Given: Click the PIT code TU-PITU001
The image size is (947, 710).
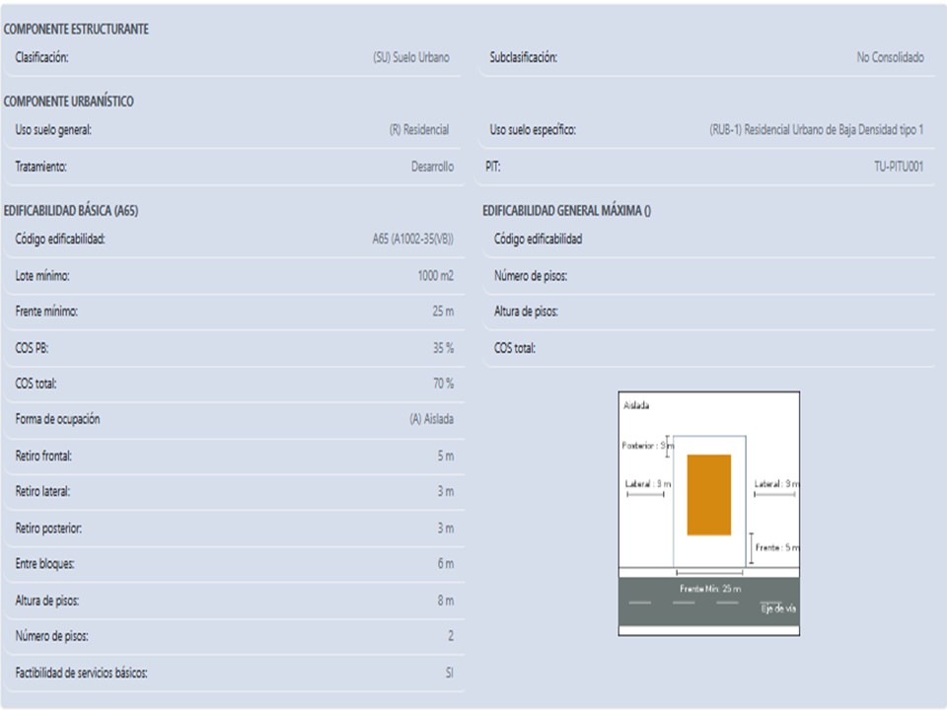Looking at the screenshot, I should (899, 167).
